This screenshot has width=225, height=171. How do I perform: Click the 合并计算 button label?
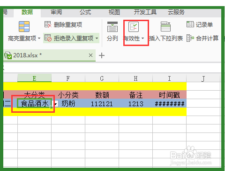(207, 38)
